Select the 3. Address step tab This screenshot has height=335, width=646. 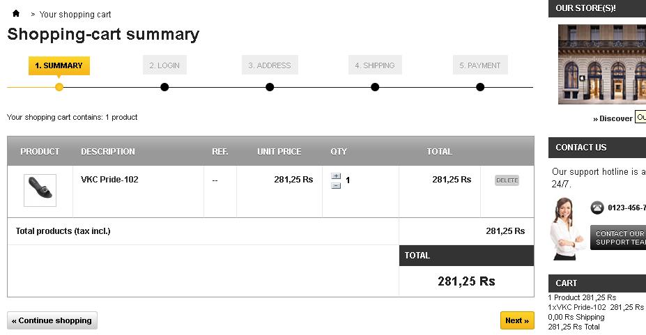tap(270, 65)
